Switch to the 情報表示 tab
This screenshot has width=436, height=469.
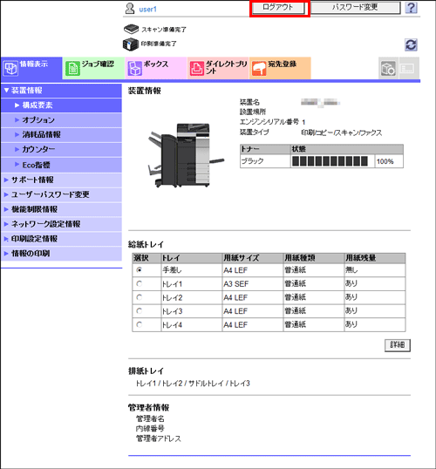(x=31, y=68)
